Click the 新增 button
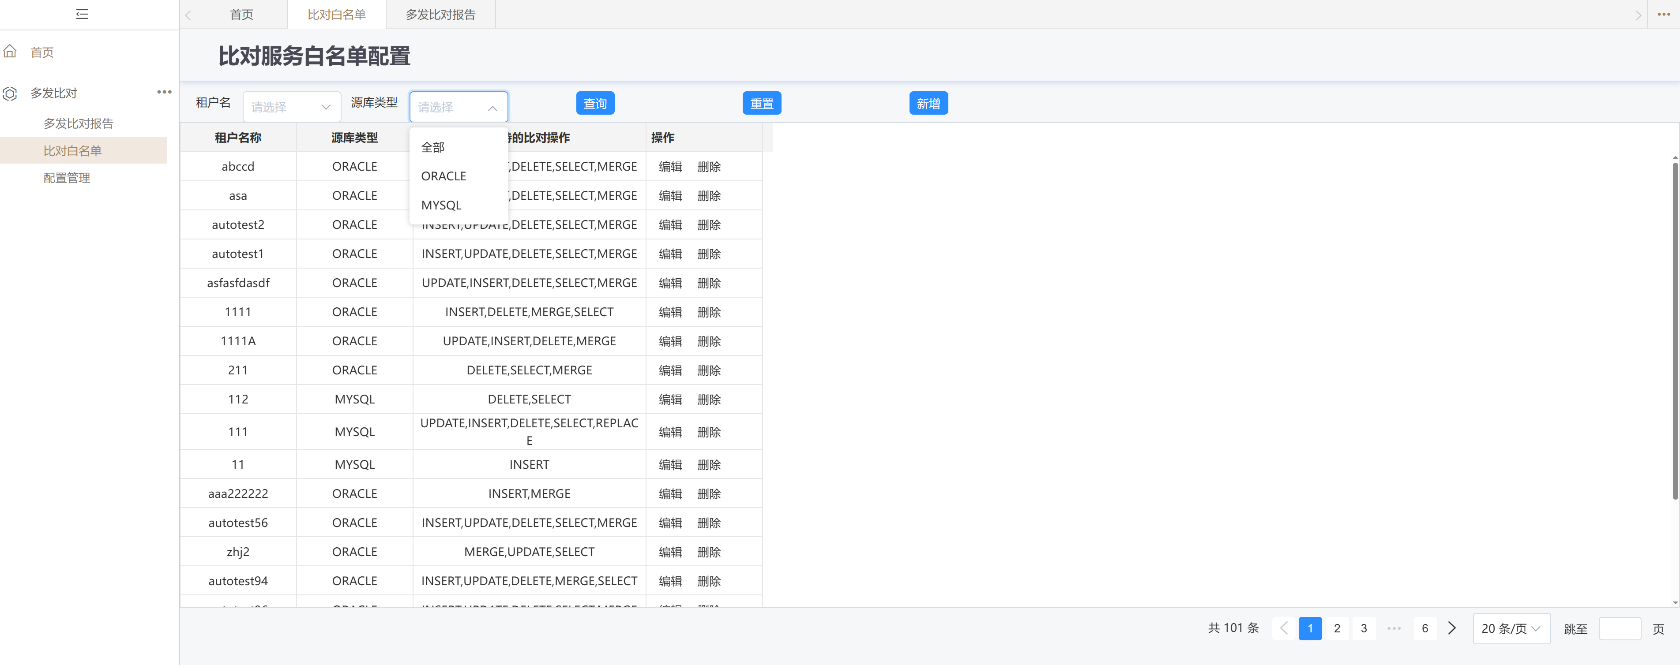The image size is (1680, 665). click(x=928, y=103)
